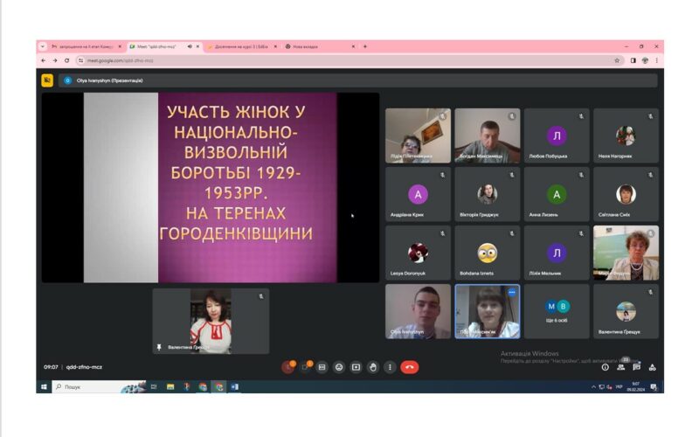The image size is (699, 437).
Task: Bookmark this page with the star icon
Action: [617, 60]
